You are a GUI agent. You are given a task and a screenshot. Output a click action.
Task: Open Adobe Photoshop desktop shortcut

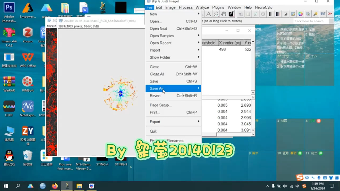click(x=9, y=12)
